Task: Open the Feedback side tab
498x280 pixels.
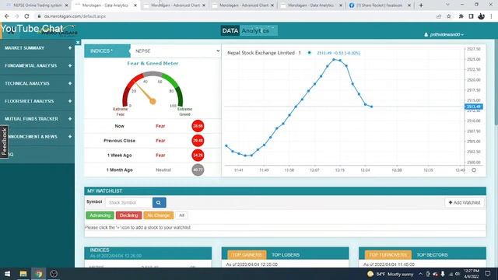Action: [4, 142]
